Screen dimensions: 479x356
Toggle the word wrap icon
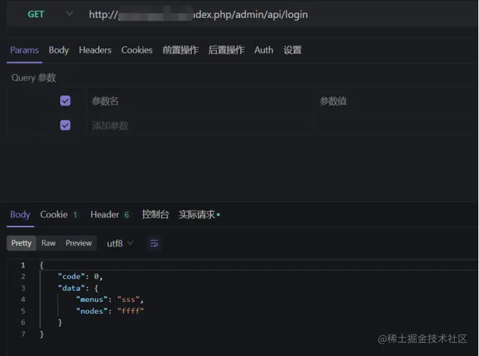tap(154, 244)
